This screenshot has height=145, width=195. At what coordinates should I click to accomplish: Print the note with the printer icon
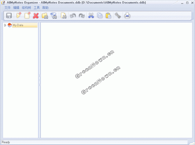click(127, 16)
